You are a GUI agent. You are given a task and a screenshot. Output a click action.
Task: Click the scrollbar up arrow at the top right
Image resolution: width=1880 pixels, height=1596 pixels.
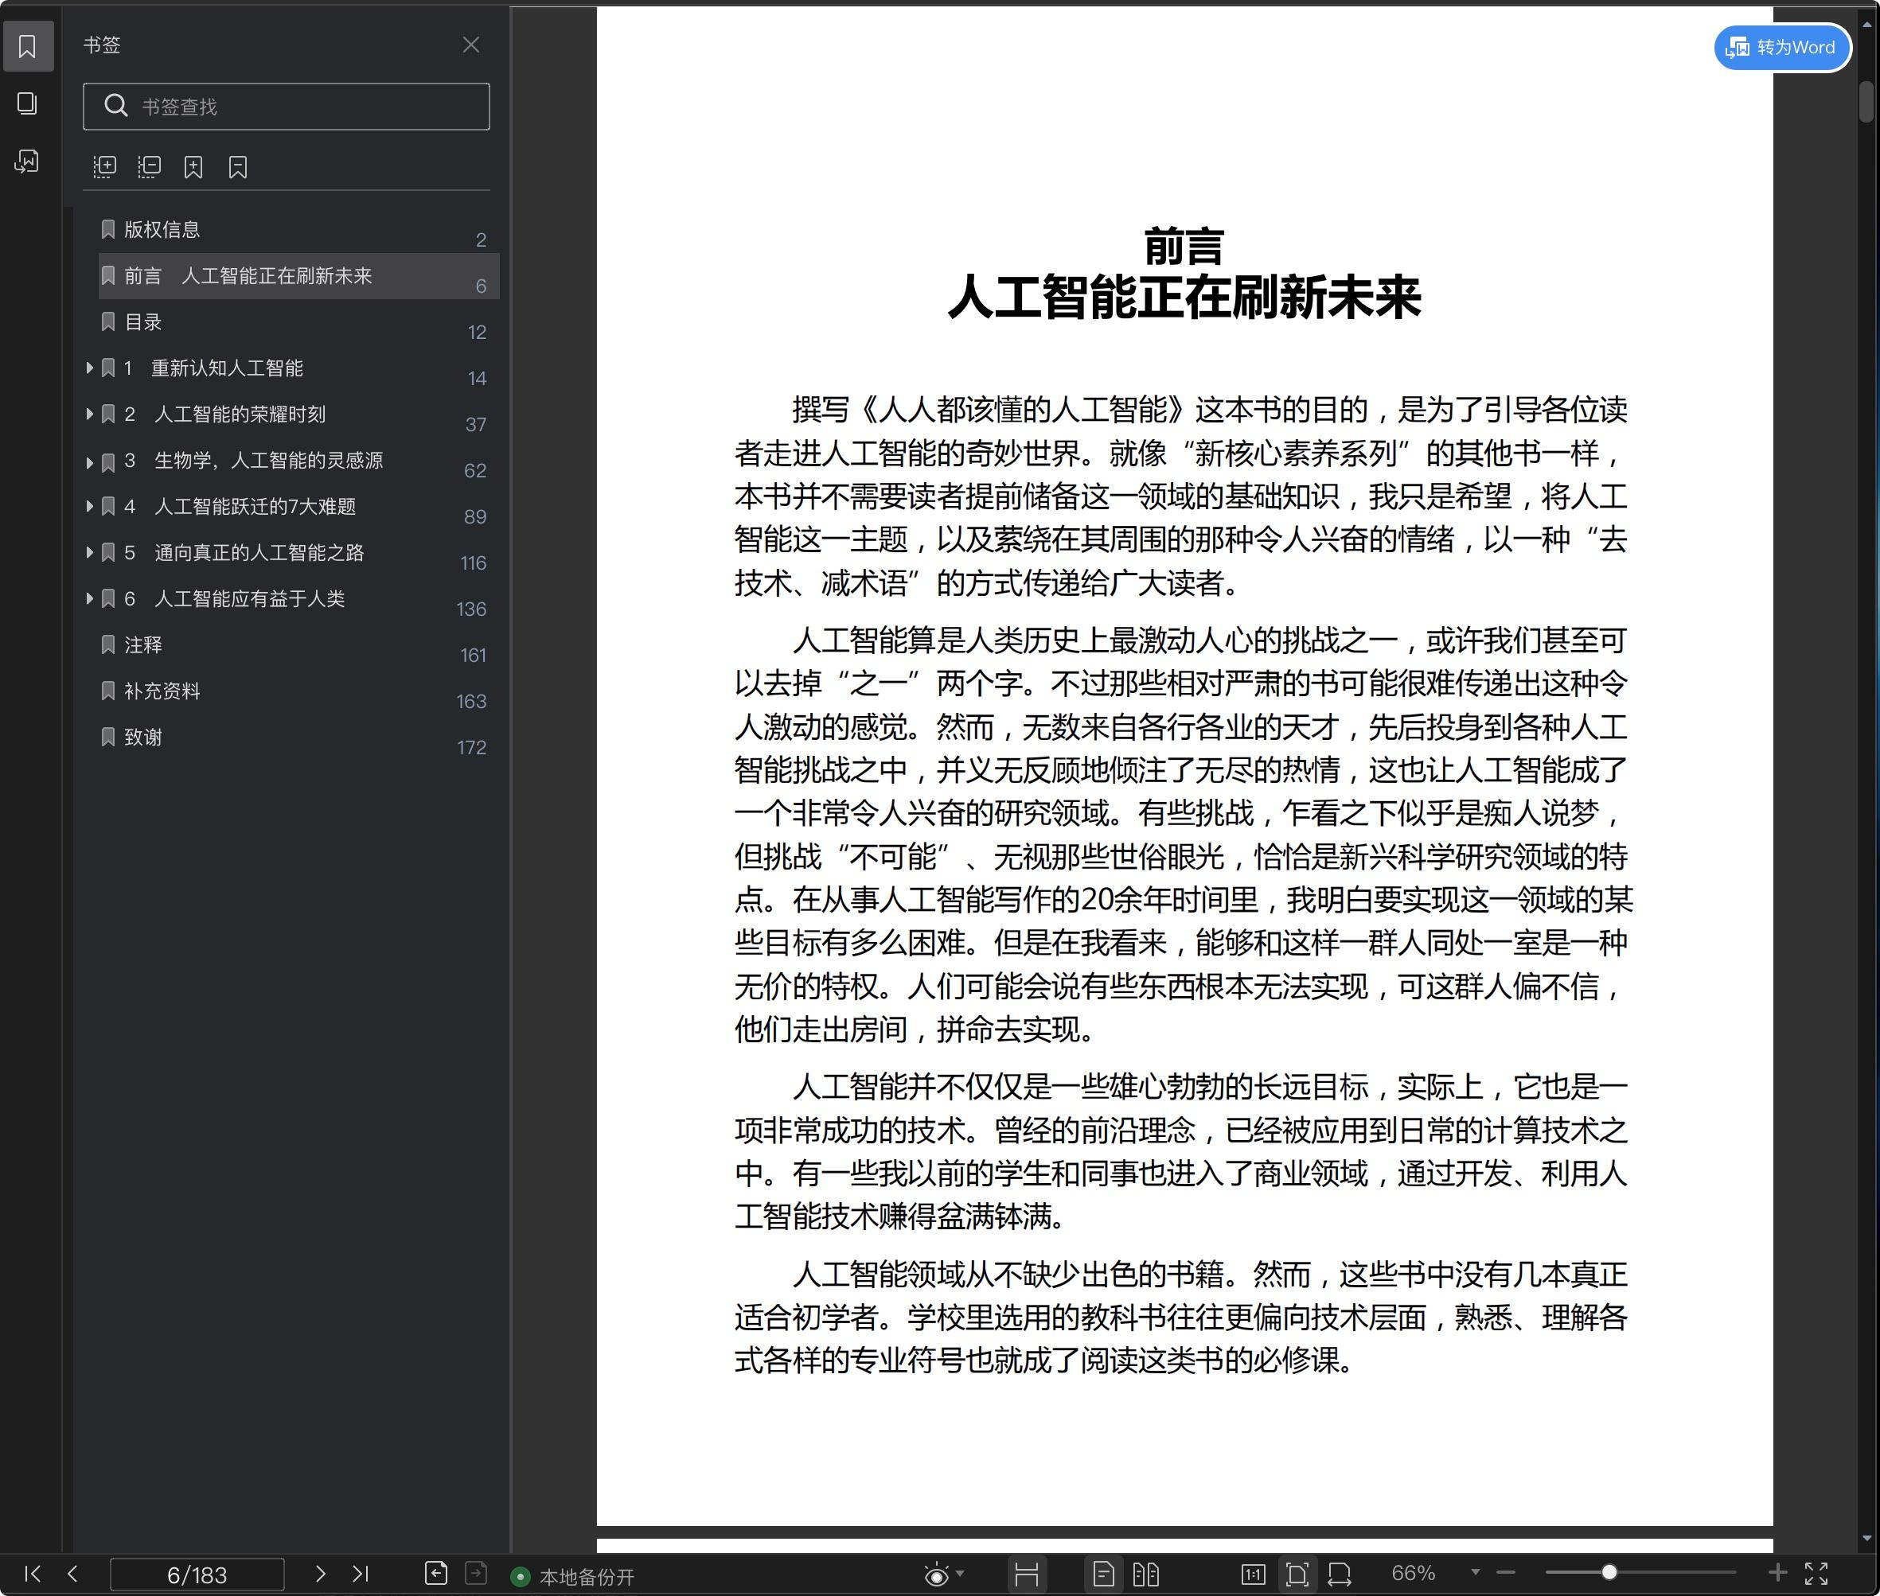[x=1866, y=25]
